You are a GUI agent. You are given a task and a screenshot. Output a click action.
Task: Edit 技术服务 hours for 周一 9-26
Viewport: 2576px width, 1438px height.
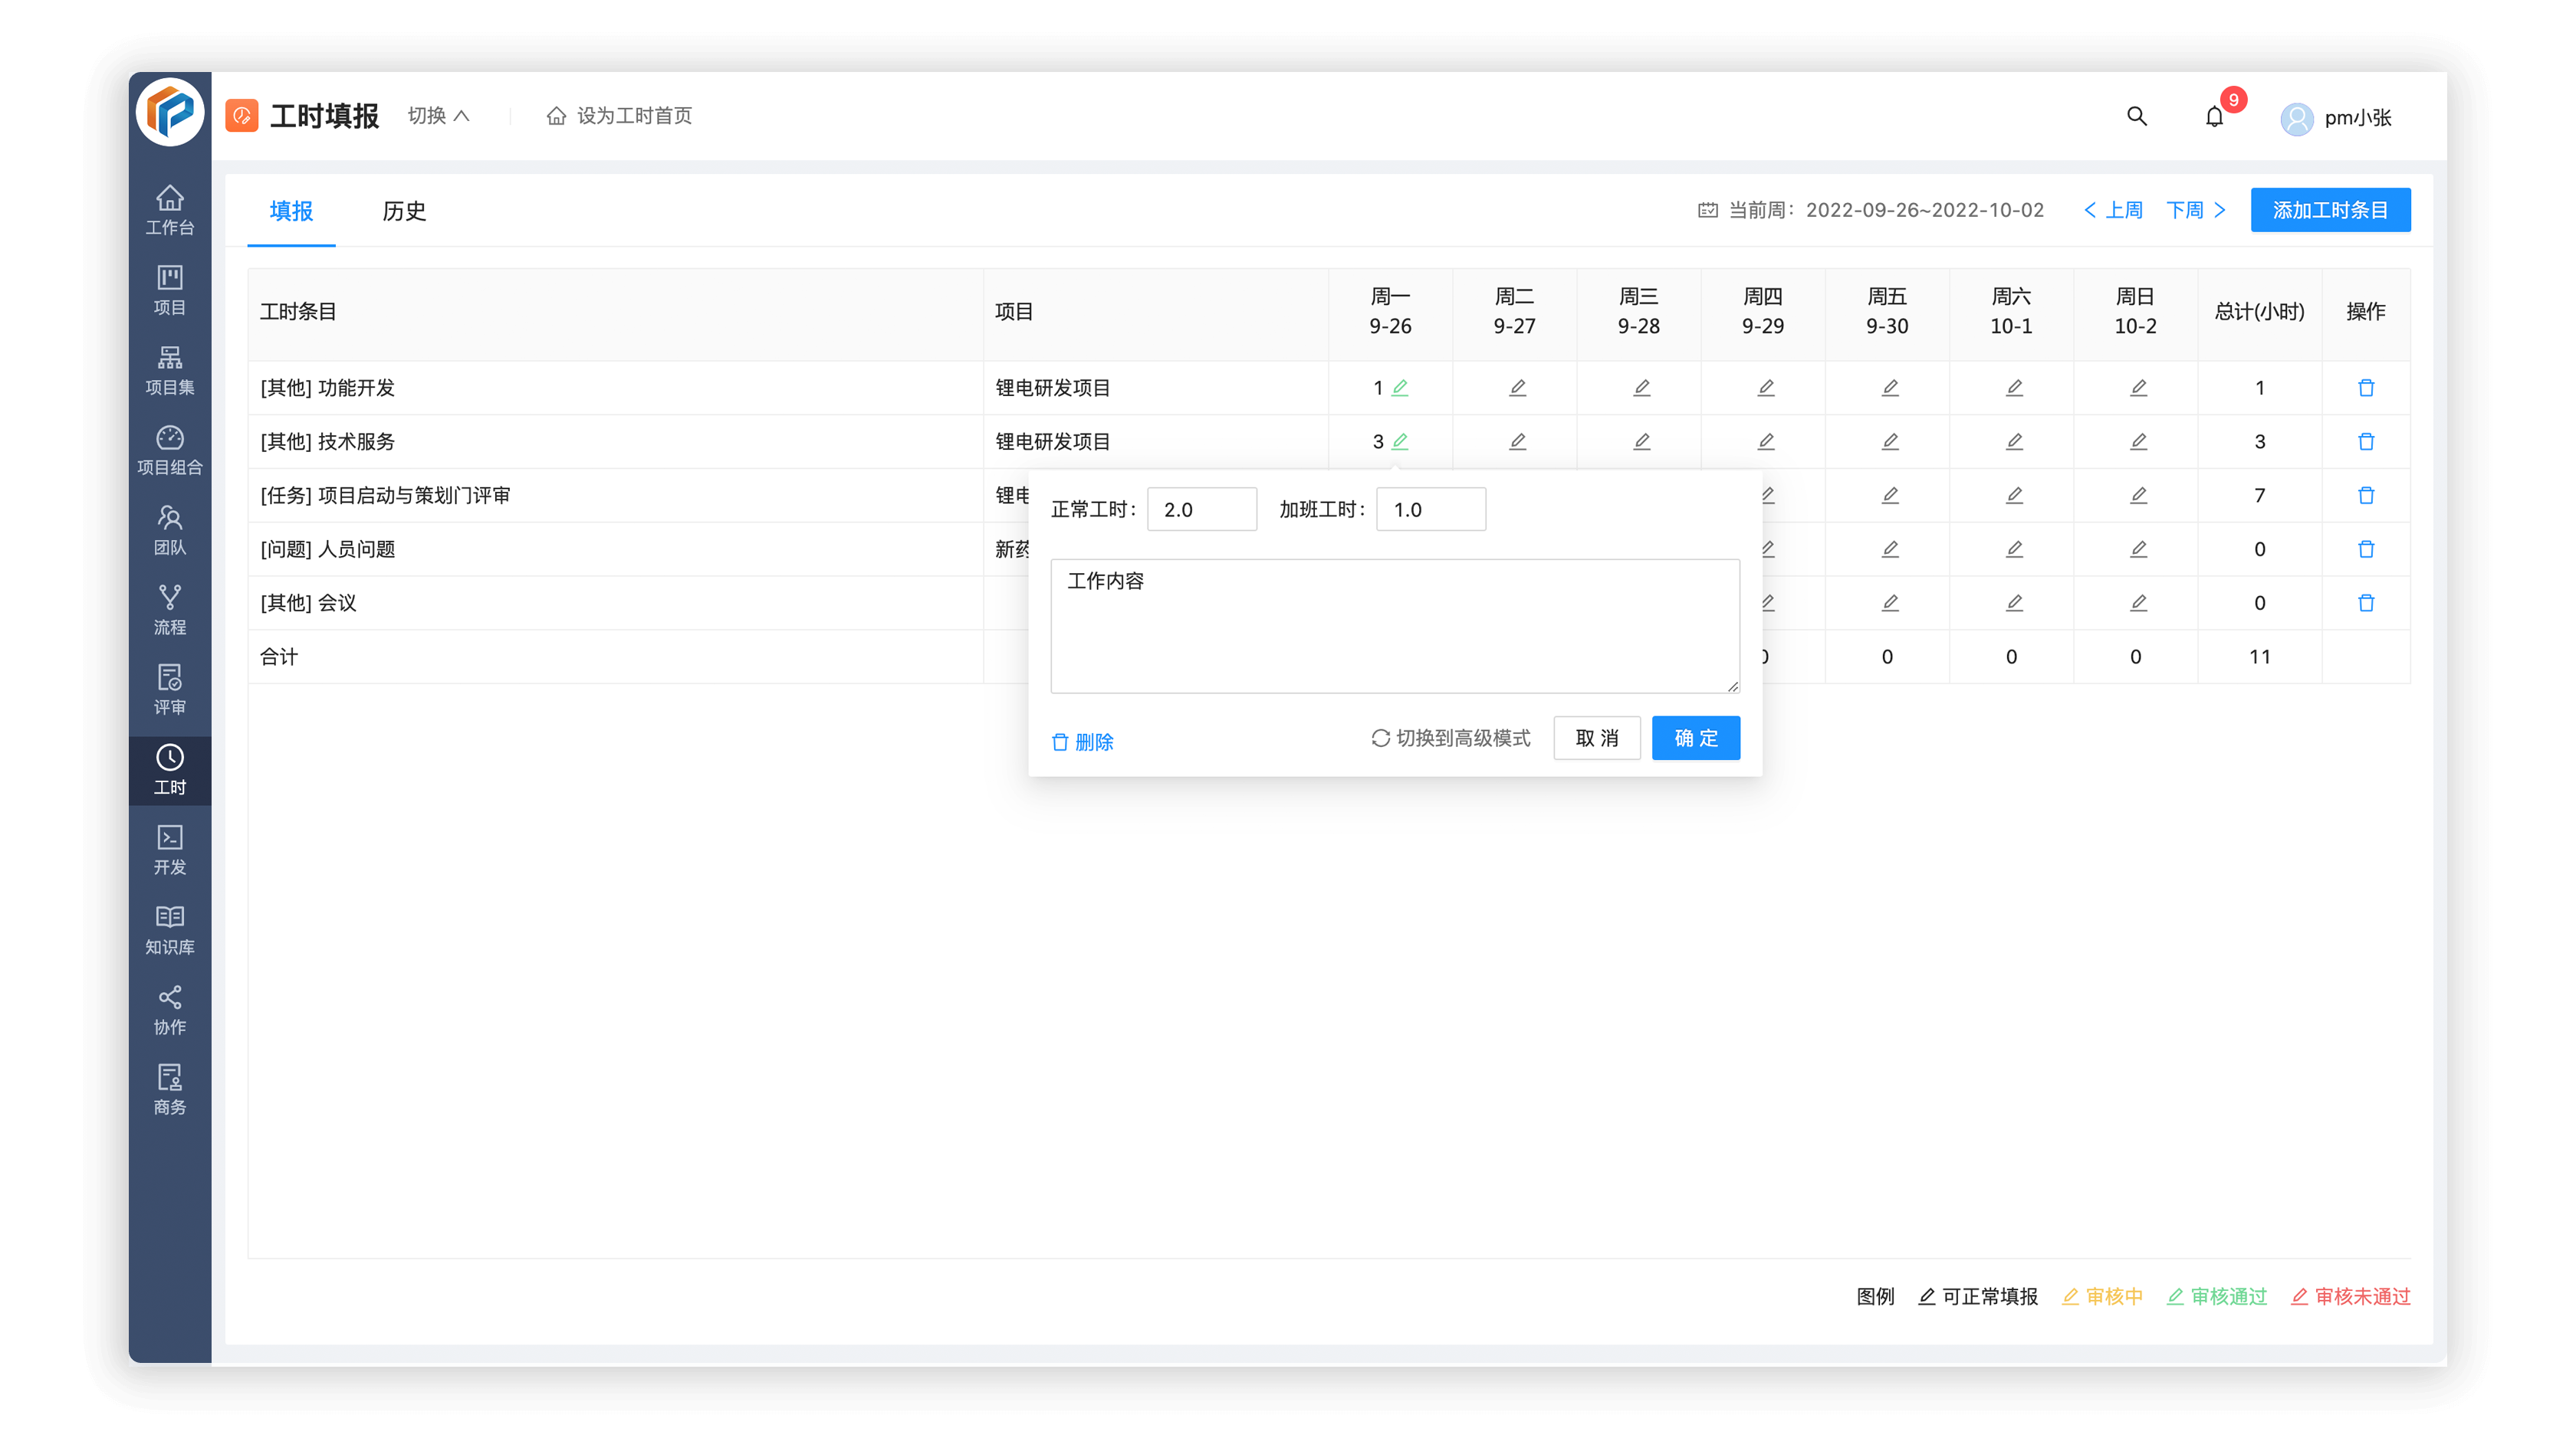(x=1400, y=442)
